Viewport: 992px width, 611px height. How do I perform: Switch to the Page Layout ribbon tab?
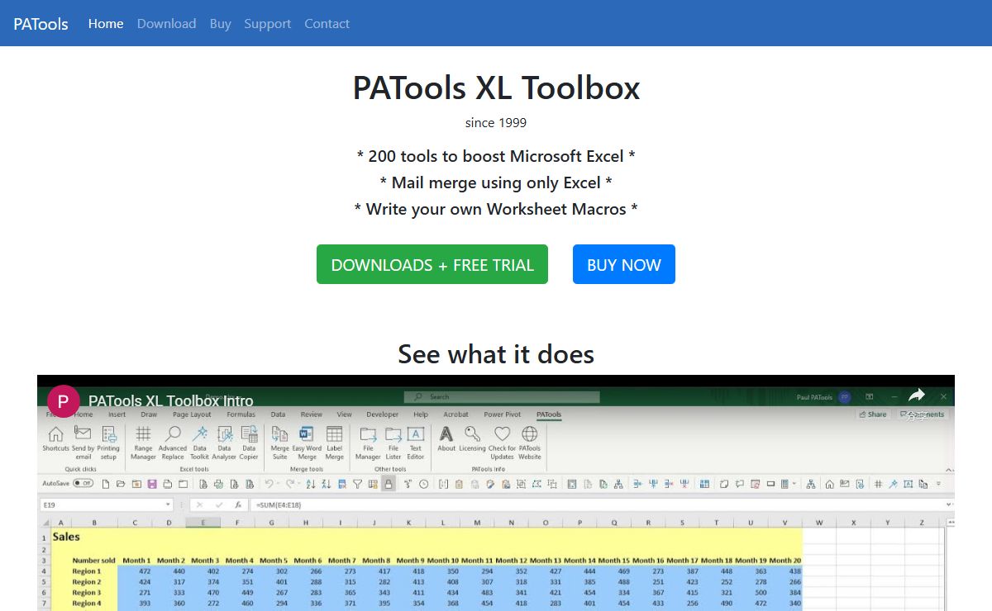[192, 414]
